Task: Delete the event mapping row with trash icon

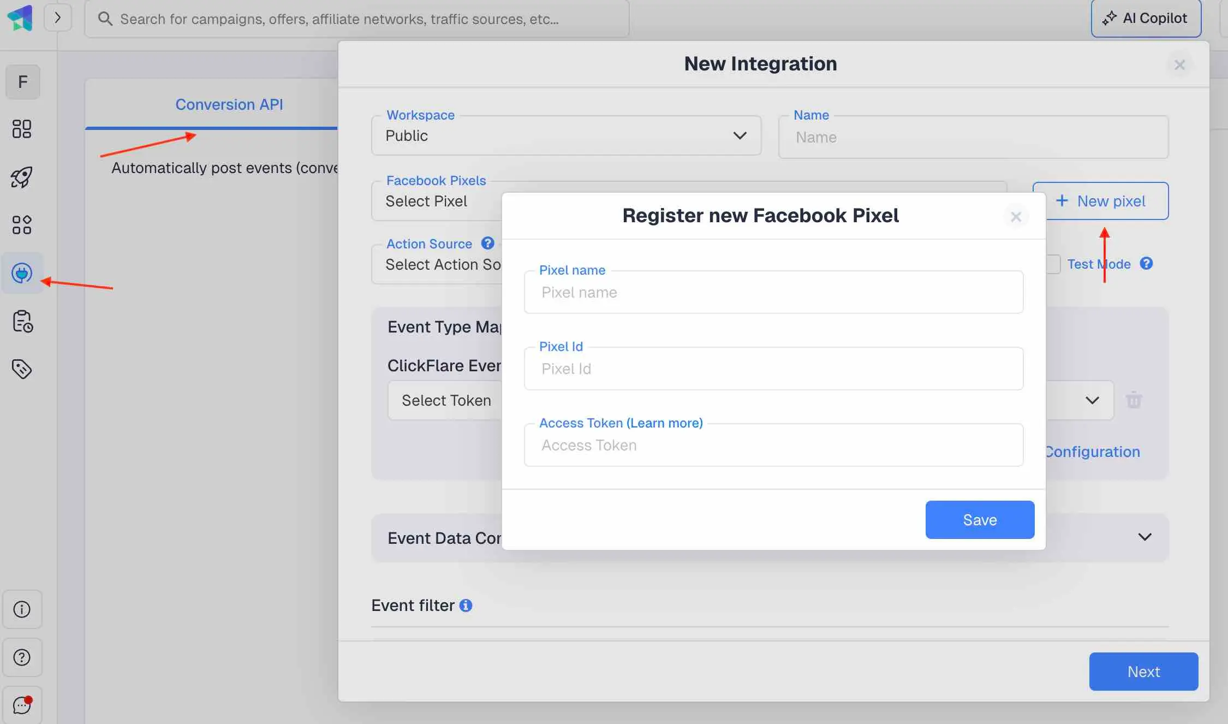Action: click(x=1134, y=400)
